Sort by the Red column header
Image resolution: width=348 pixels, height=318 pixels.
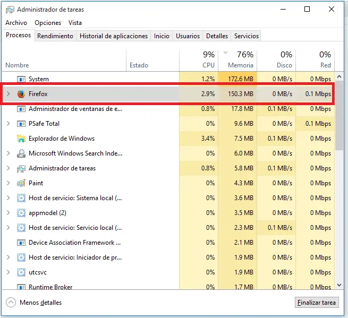pyautogui.click(x=315, y=61)
